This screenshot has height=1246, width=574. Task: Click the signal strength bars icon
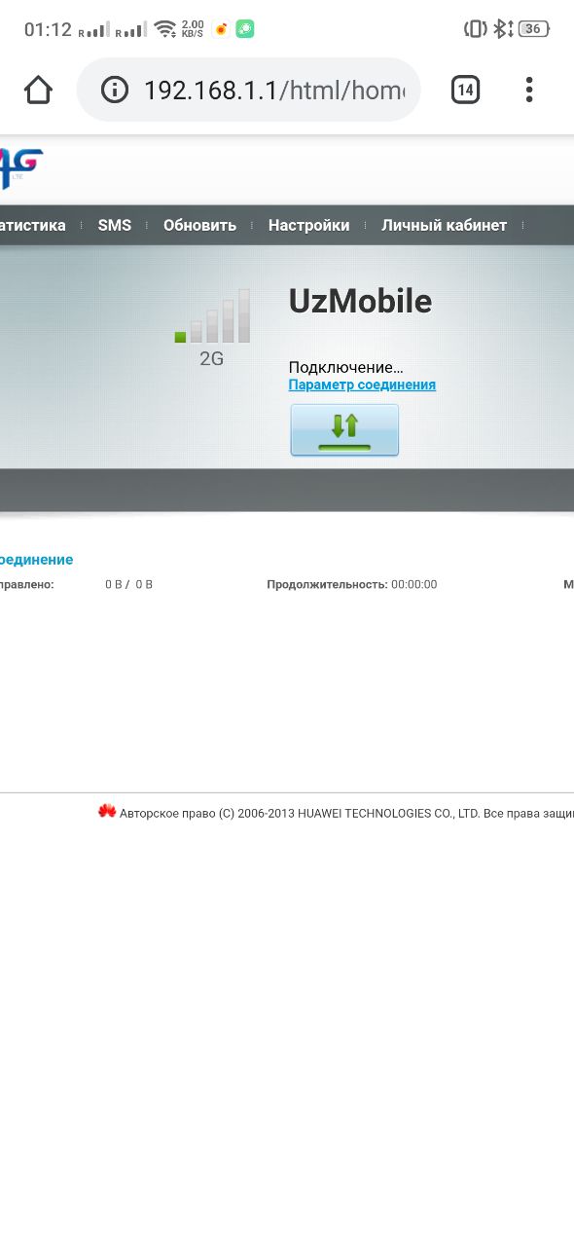212,315
